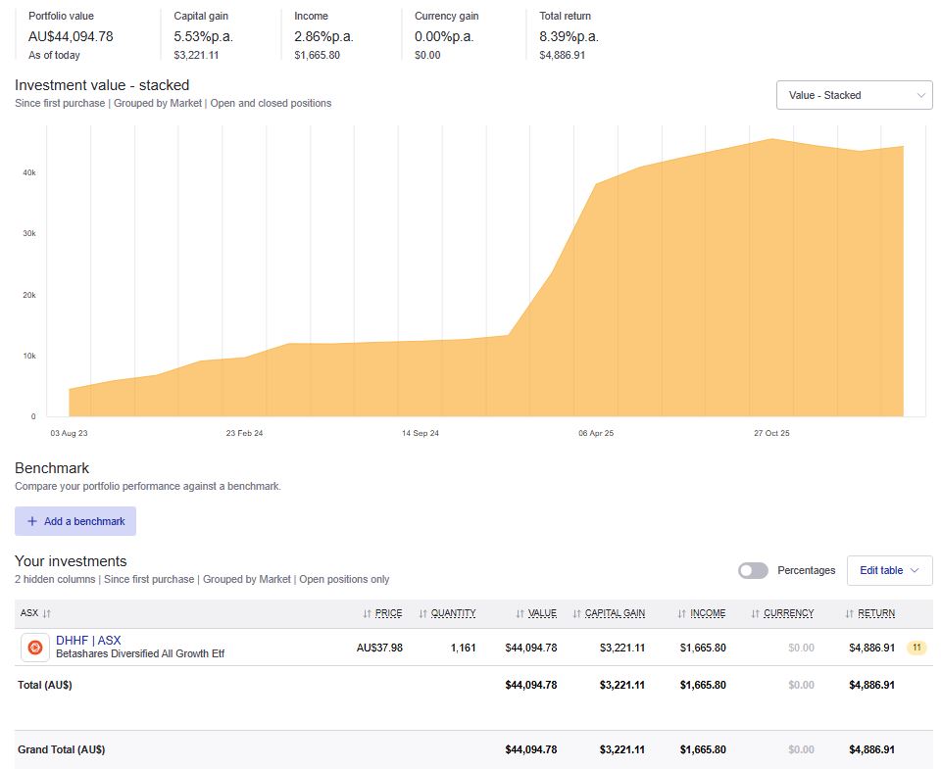Sort investments by the VALUE column

(x=536, y=613)
